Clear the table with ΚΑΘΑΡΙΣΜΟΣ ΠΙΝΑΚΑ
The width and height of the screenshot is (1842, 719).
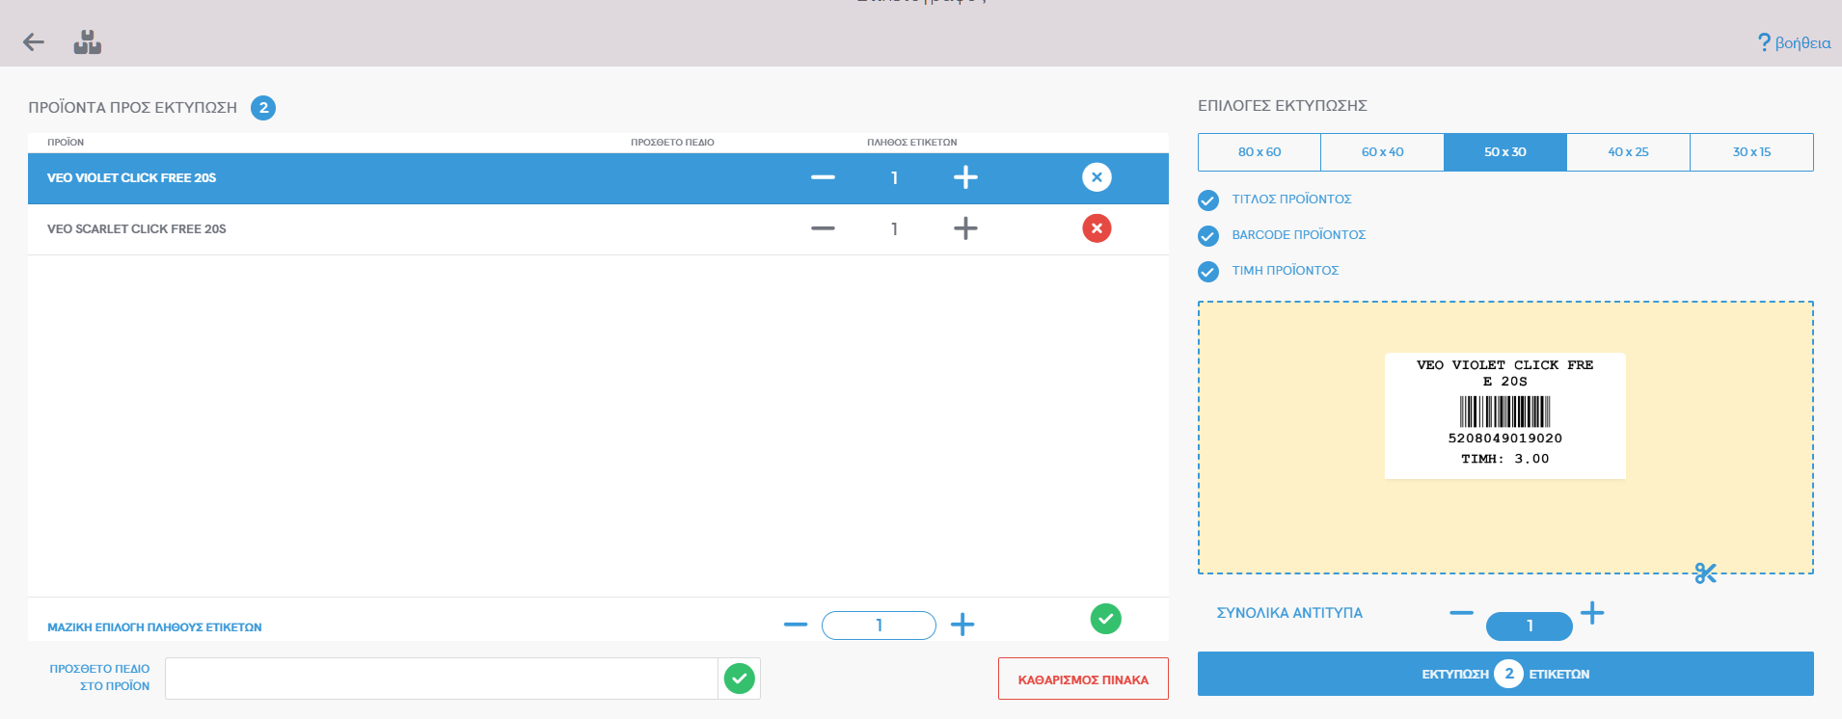click(x=1083, y=679)
